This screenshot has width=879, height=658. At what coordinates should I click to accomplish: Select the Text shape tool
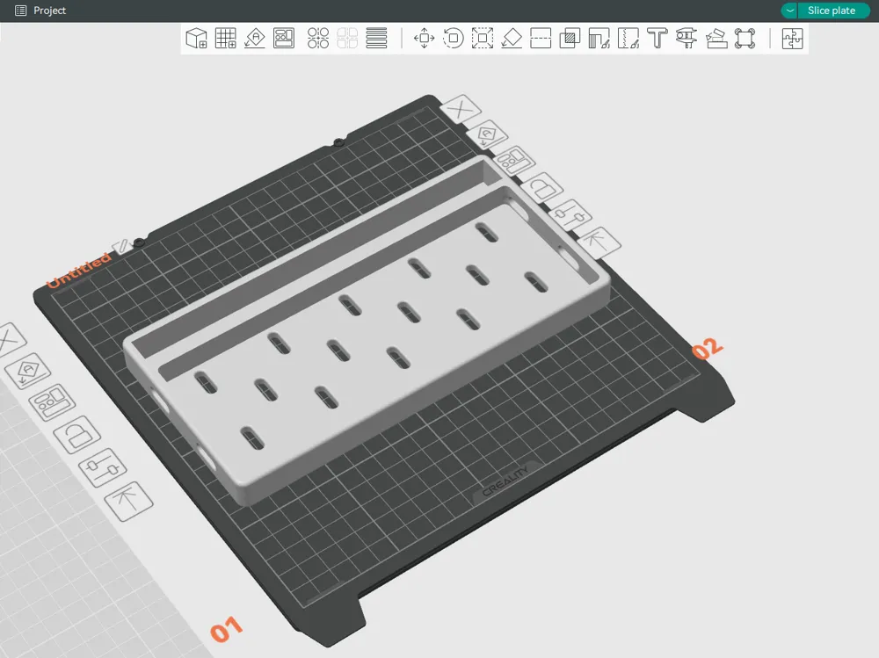point(657,38)
